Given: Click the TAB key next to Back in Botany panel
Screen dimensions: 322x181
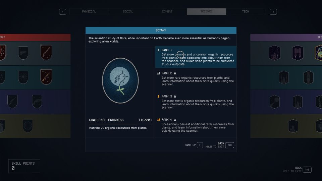Looking at the screenshot, I should tap(229, 145).
